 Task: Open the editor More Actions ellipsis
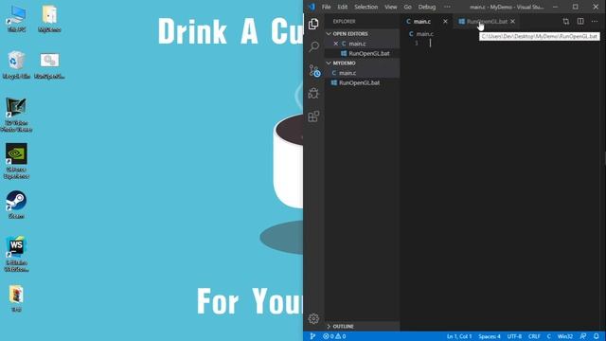(595, 21)
